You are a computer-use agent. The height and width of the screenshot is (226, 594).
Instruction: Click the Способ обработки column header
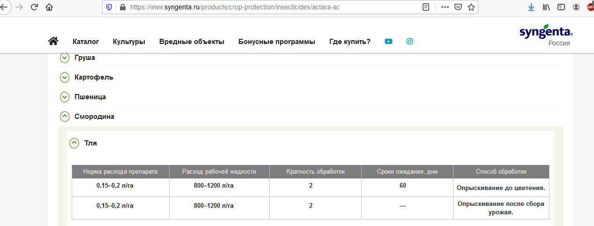[x=501, y=172]
